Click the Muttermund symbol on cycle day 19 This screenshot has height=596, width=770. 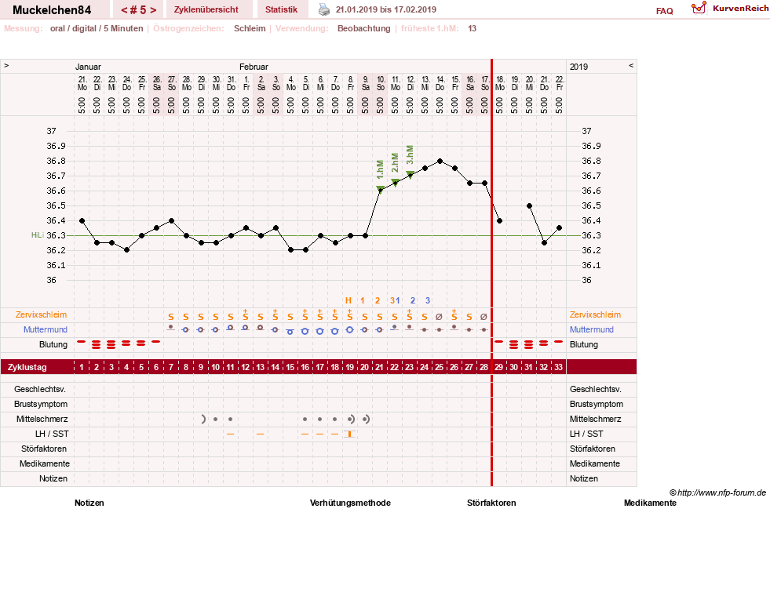point(349,330)
